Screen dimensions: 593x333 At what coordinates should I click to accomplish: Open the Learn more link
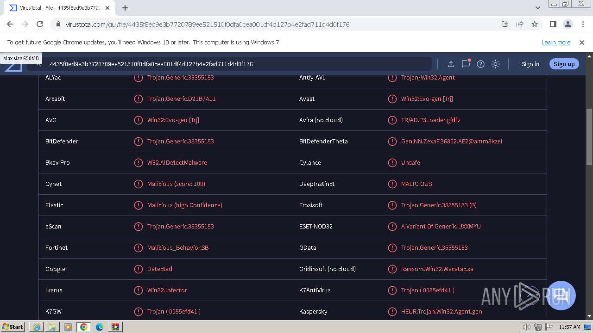click(x=556, y=42)
